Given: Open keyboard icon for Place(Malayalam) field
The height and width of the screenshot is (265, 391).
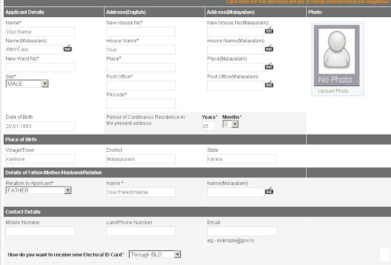Looking at the screenshot, I should point(269,66).
